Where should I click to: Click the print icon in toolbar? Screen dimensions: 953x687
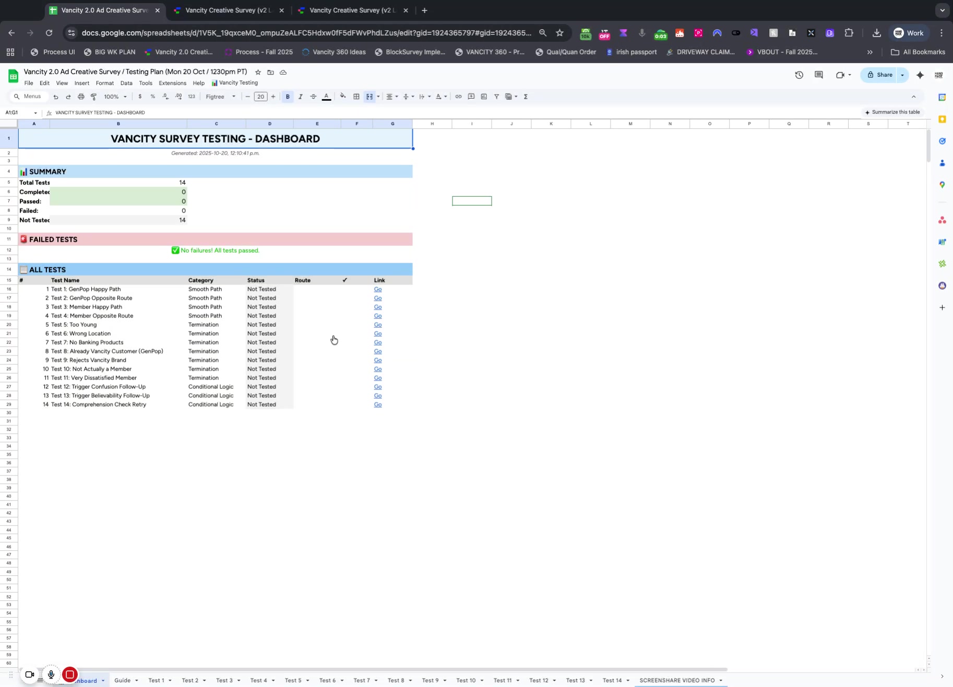81,97
